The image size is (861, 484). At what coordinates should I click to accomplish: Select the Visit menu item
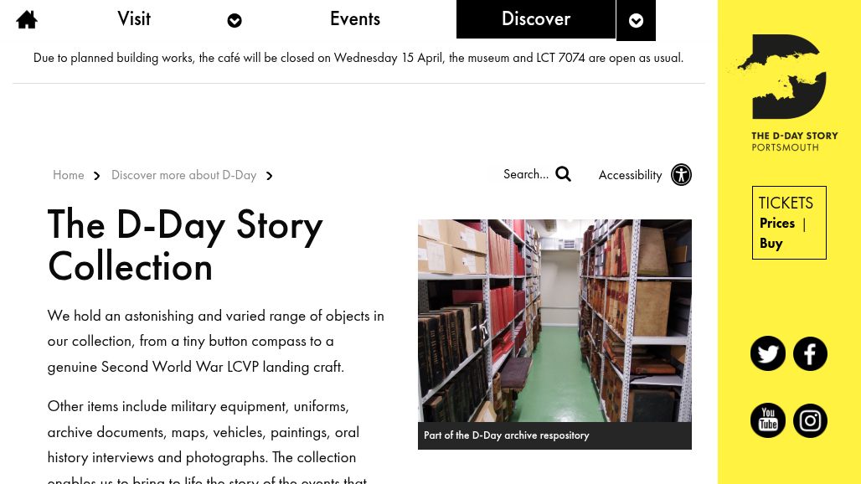[134, 18]
